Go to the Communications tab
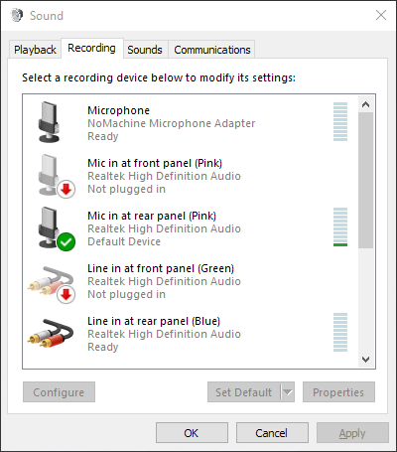The image size is (397, 452). (212, 50)
